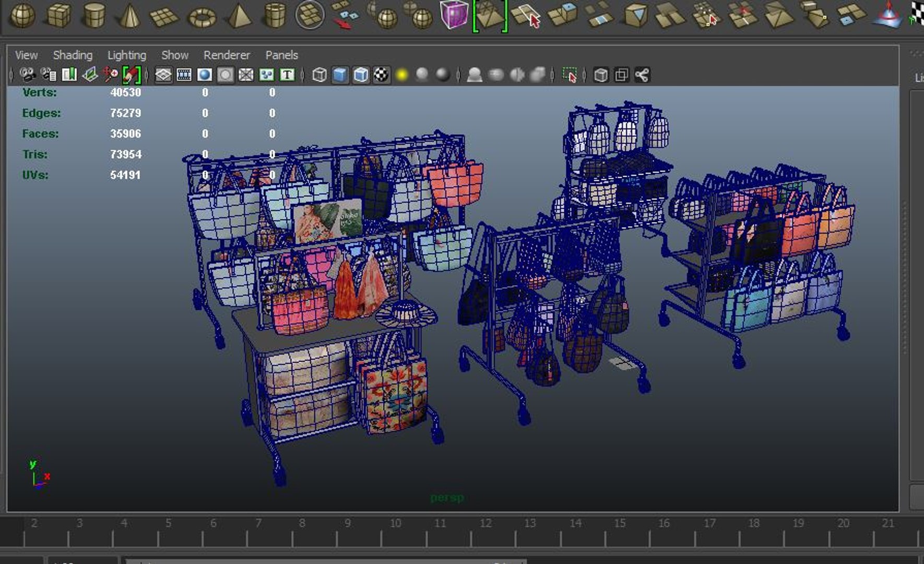Image resolution: width=924 pixels, height=564 pixels.
Task: Click the Select Camera icon
Action: [28, 75]
